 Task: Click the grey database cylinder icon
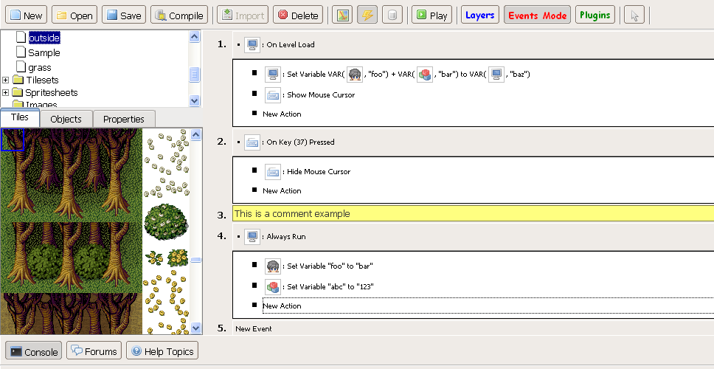click(x=392, y=15)
